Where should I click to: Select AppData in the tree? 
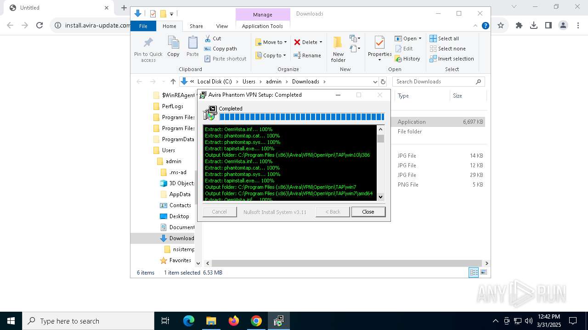tap(176, 194)
